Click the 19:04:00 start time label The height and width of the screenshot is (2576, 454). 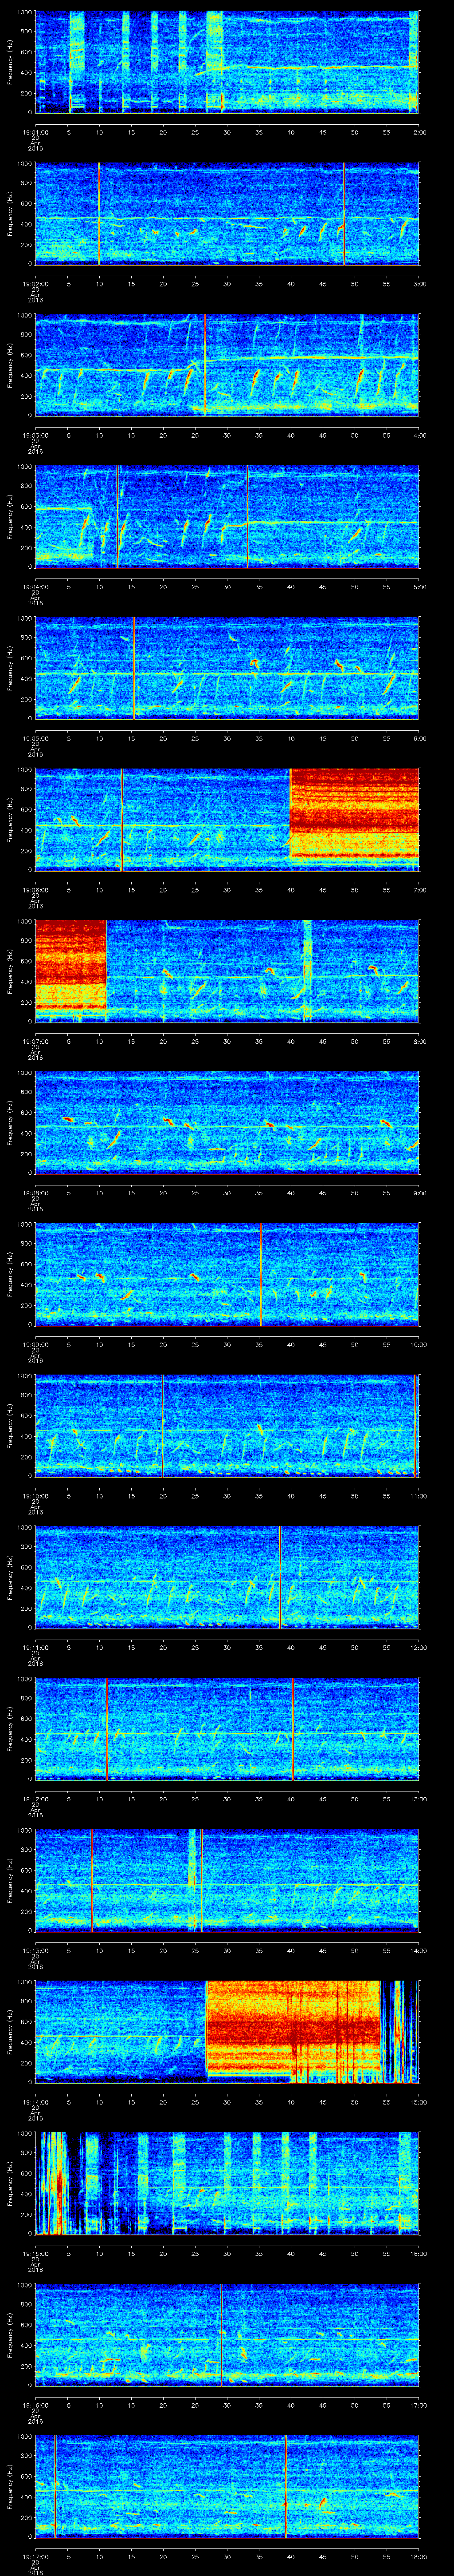pos(35,586)
